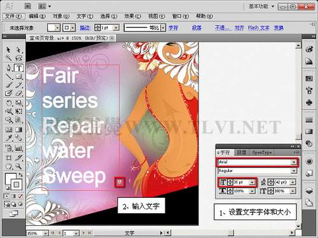318x238 pixels.
Task: Switch to the OpenType tab
Action: pos(262,152)
